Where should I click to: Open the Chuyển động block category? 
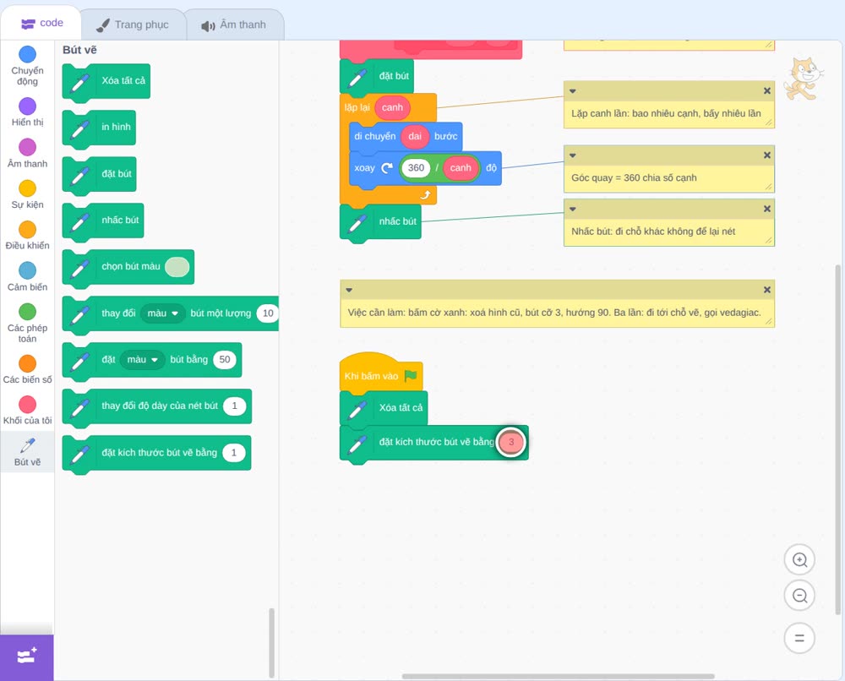(27, 66)
